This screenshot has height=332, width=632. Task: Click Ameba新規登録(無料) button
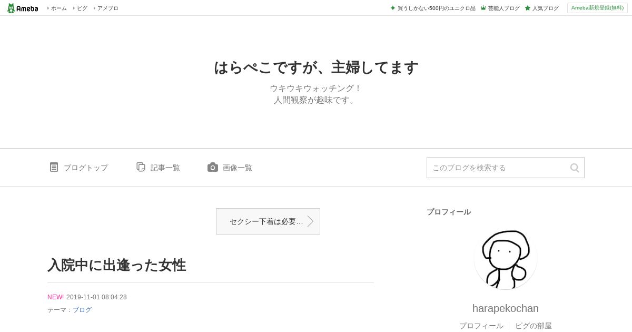click(x=597, y=8)
